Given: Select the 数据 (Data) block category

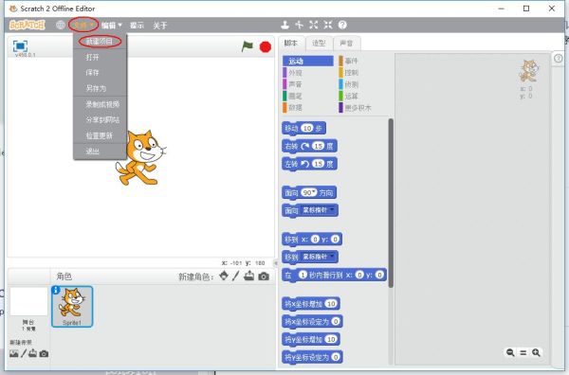Looking at the screenshot, I should (x=307, y=108).
